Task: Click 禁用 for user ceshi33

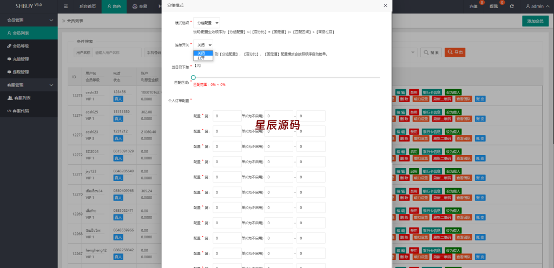Action: click(x=413, y=92)
